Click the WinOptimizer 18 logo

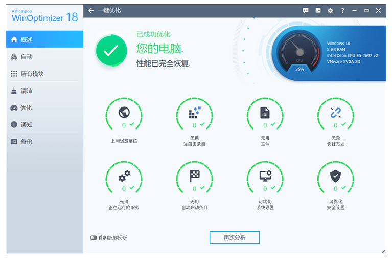tap(45, 16)
